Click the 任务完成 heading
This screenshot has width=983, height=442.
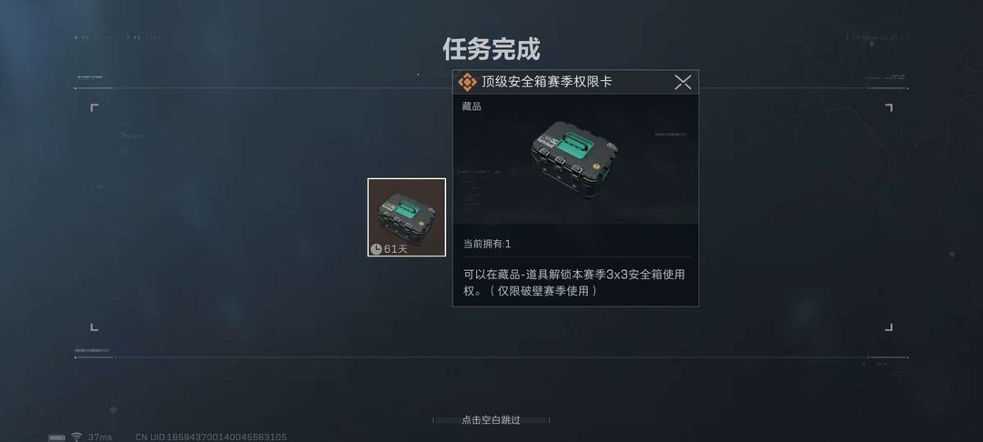[491, 49]
